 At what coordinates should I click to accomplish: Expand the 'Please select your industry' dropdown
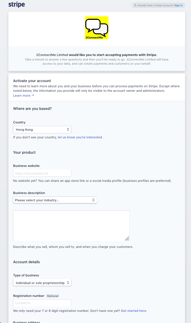click(55, 200)
